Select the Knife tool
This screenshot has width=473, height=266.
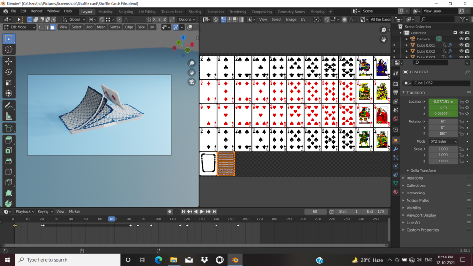(8, 182)
